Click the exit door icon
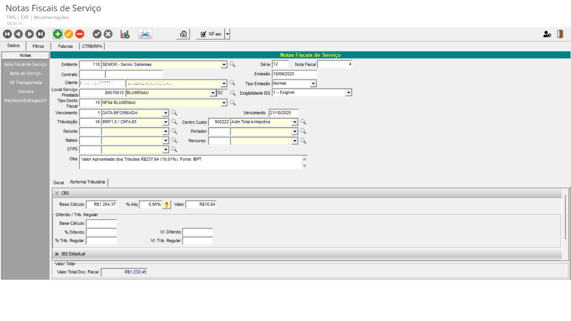 coord(560,34)
